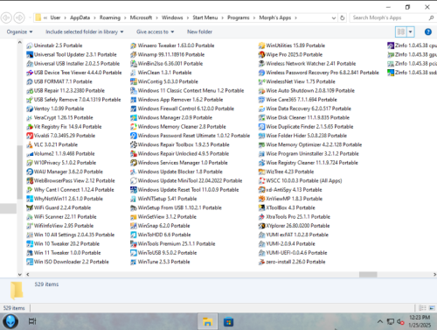Open the Include selected folder in library dropdown

[84, 32]
